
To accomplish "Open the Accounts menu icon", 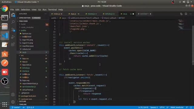I will click(x=13, y=94).
